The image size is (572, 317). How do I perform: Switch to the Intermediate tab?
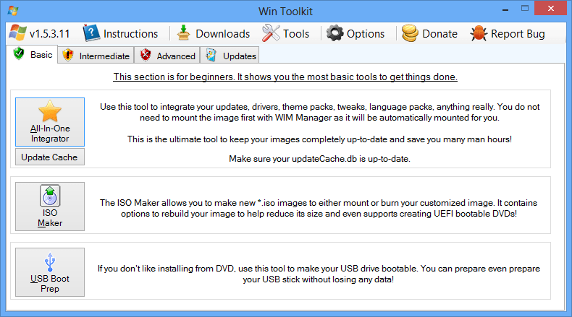tap(96, 56)
